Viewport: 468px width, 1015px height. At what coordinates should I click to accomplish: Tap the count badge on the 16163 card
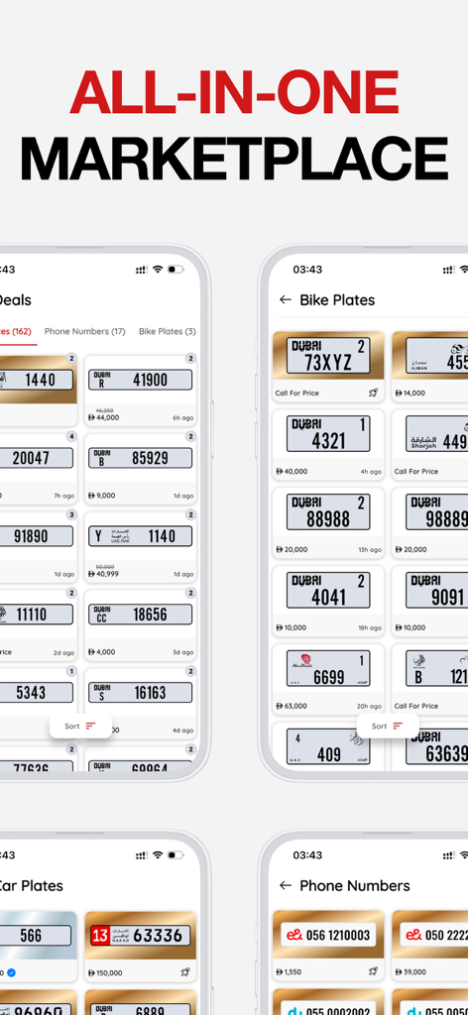click(190, 671)
